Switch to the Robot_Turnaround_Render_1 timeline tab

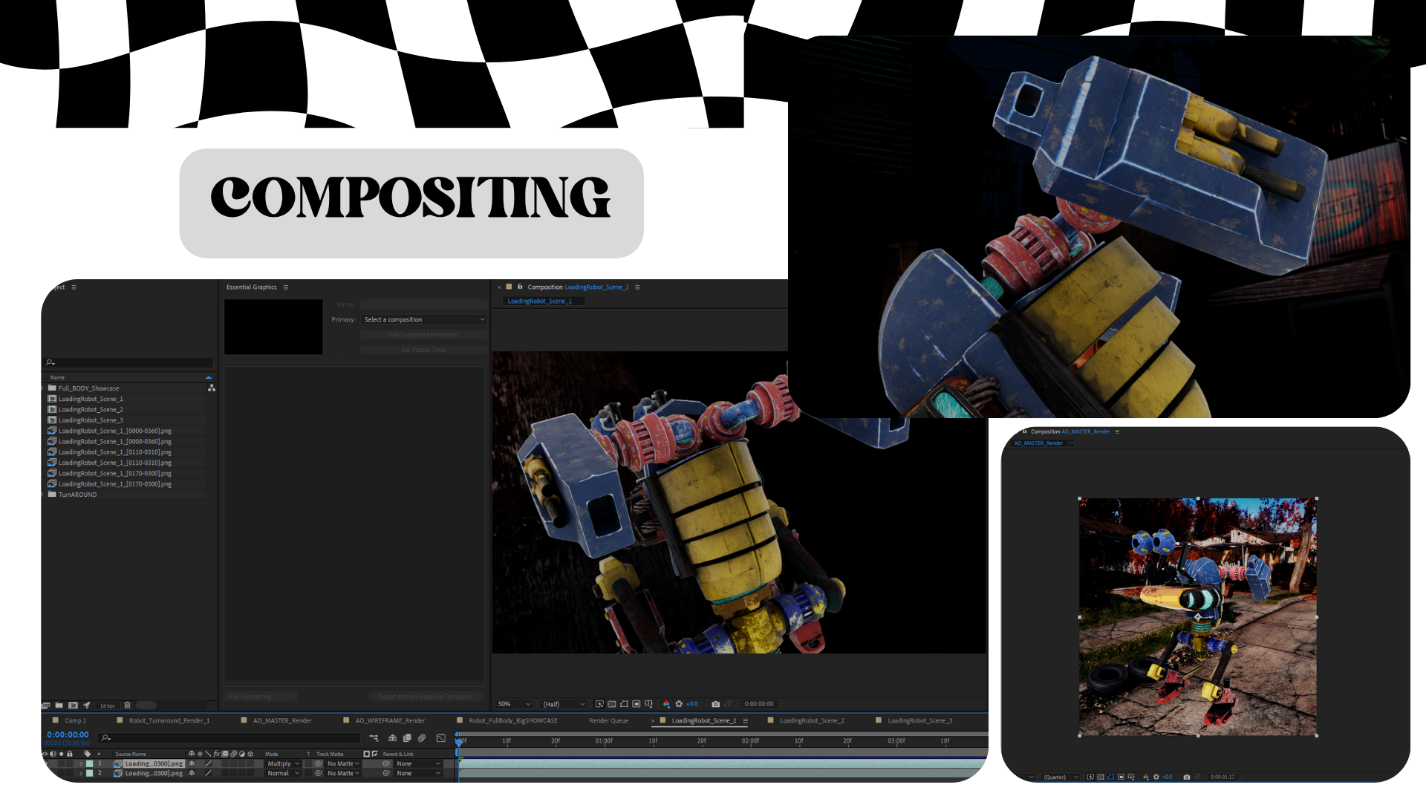(169, 720)
